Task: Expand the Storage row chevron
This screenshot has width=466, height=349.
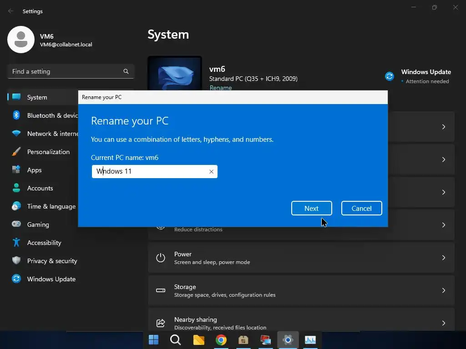Action: click(x=443, y=290)
